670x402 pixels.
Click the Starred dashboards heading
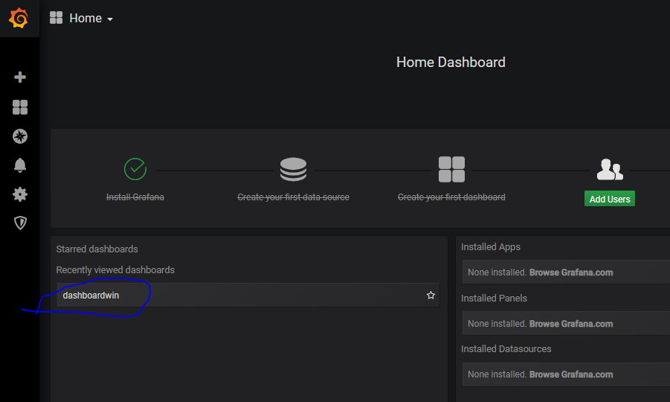tap(97, 249)
